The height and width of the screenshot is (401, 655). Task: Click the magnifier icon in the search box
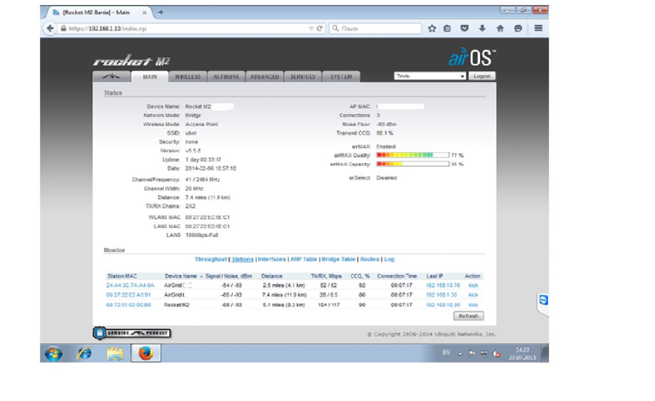tap(336, 29)
